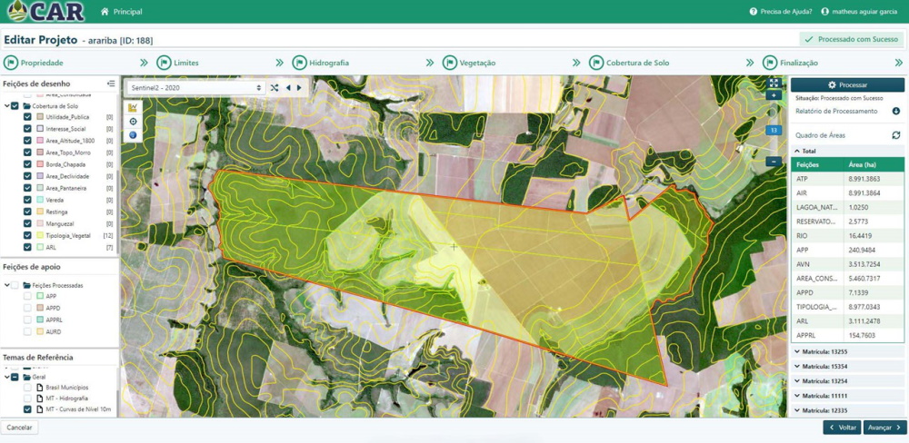Image resolution: width=909 pixels, height=443 pixels.
Task: Collapse the Feições Processadas tree folder
Action: pos(6,285)
